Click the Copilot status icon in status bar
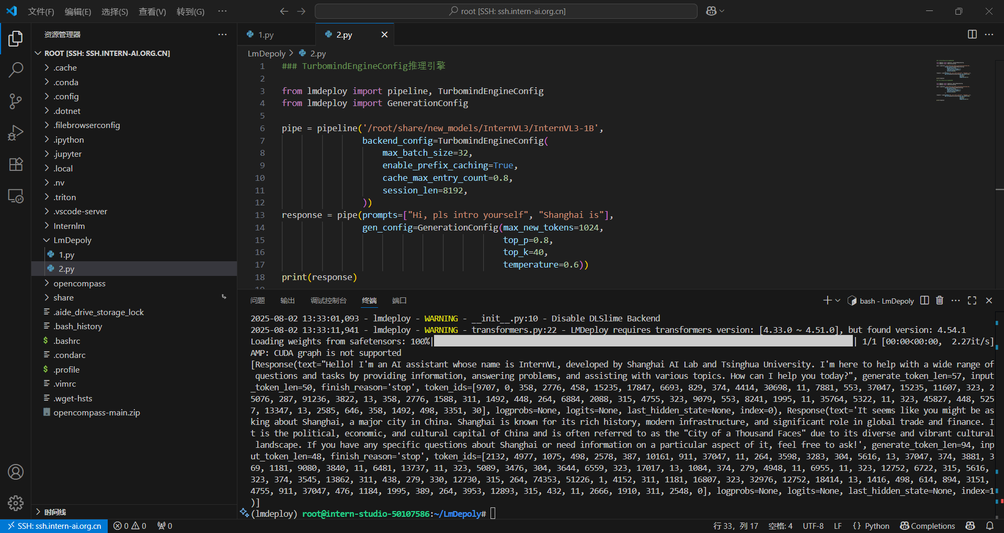This screenshot has width=1004, height=533. coord(971,526)
